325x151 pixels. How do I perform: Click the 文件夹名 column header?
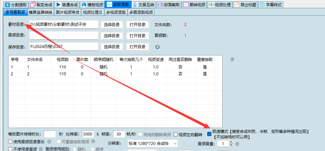pyautogui.click(x=38, y=59)
